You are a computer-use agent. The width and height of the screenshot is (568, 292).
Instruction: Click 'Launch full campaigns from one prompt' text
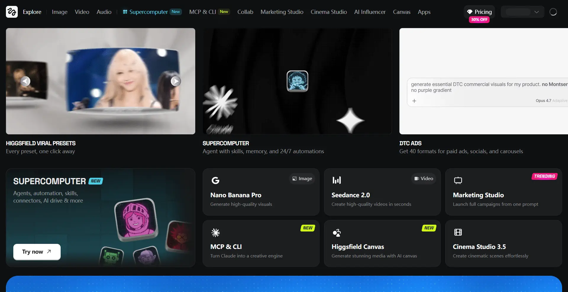point(496,204)
